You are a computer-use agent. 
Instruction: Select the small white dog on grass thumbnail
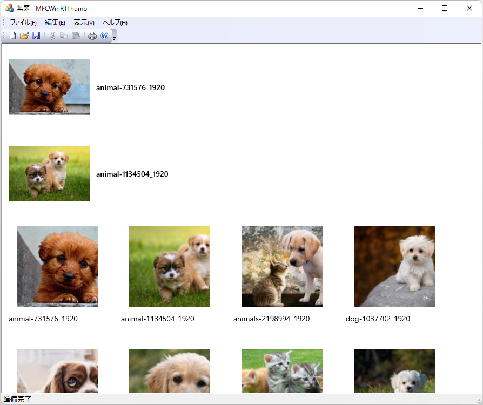coord(394,370)
